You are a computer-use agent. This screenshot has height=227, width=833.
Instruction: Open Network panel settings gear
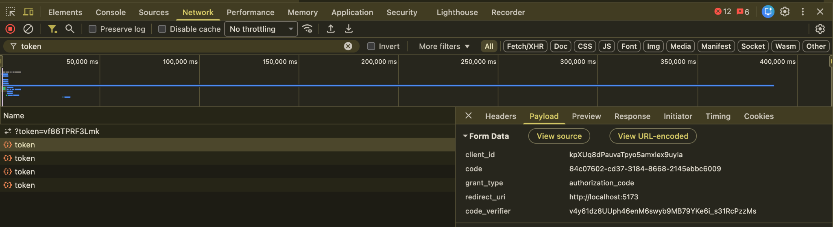pyautogui.click(x=820, y=29)
